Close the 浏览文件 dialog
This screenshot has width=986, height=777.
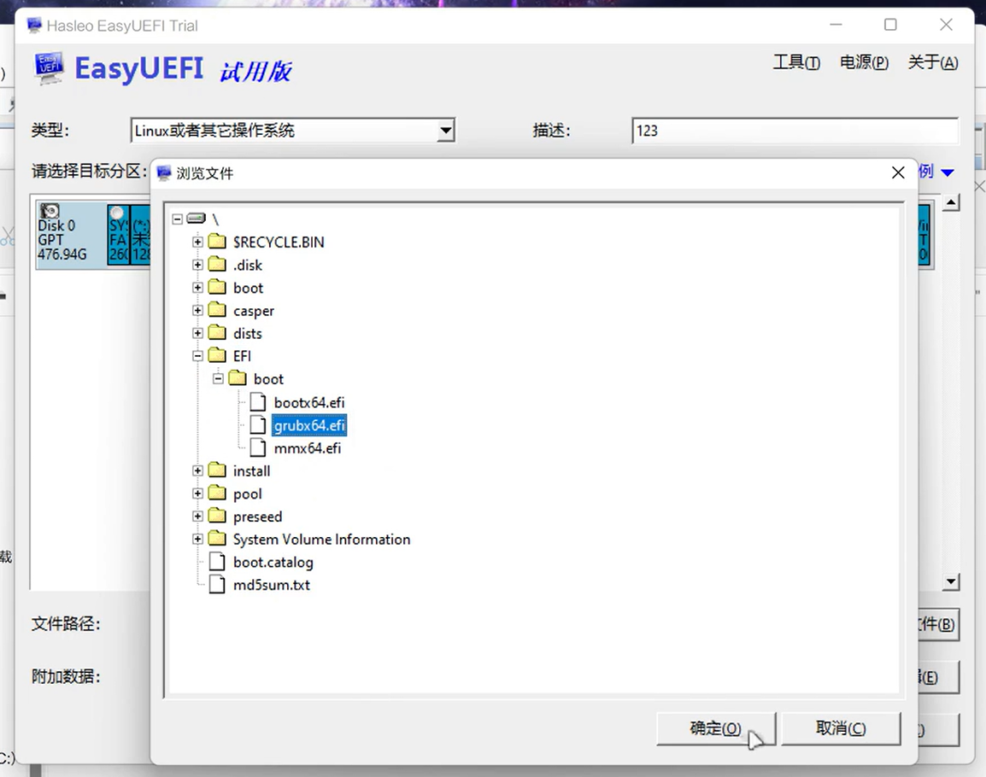pos(898,172)
